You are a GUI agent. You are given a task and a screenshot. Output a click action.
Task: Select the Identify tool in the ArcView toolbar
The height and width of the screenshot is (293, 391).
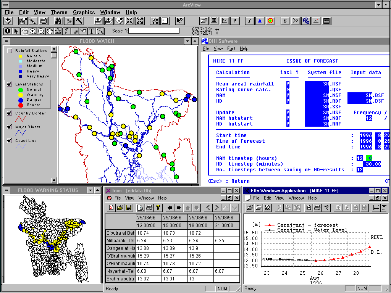[8, 31]
